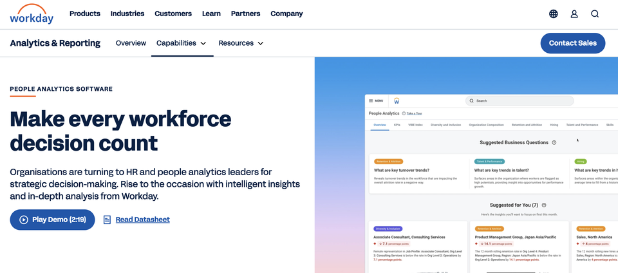The width and height of the screenshot is (618, 273).
Task: Click 'Product Management Group, Japan Asia/Pacific' title
Action: click(x=516, y=237)
